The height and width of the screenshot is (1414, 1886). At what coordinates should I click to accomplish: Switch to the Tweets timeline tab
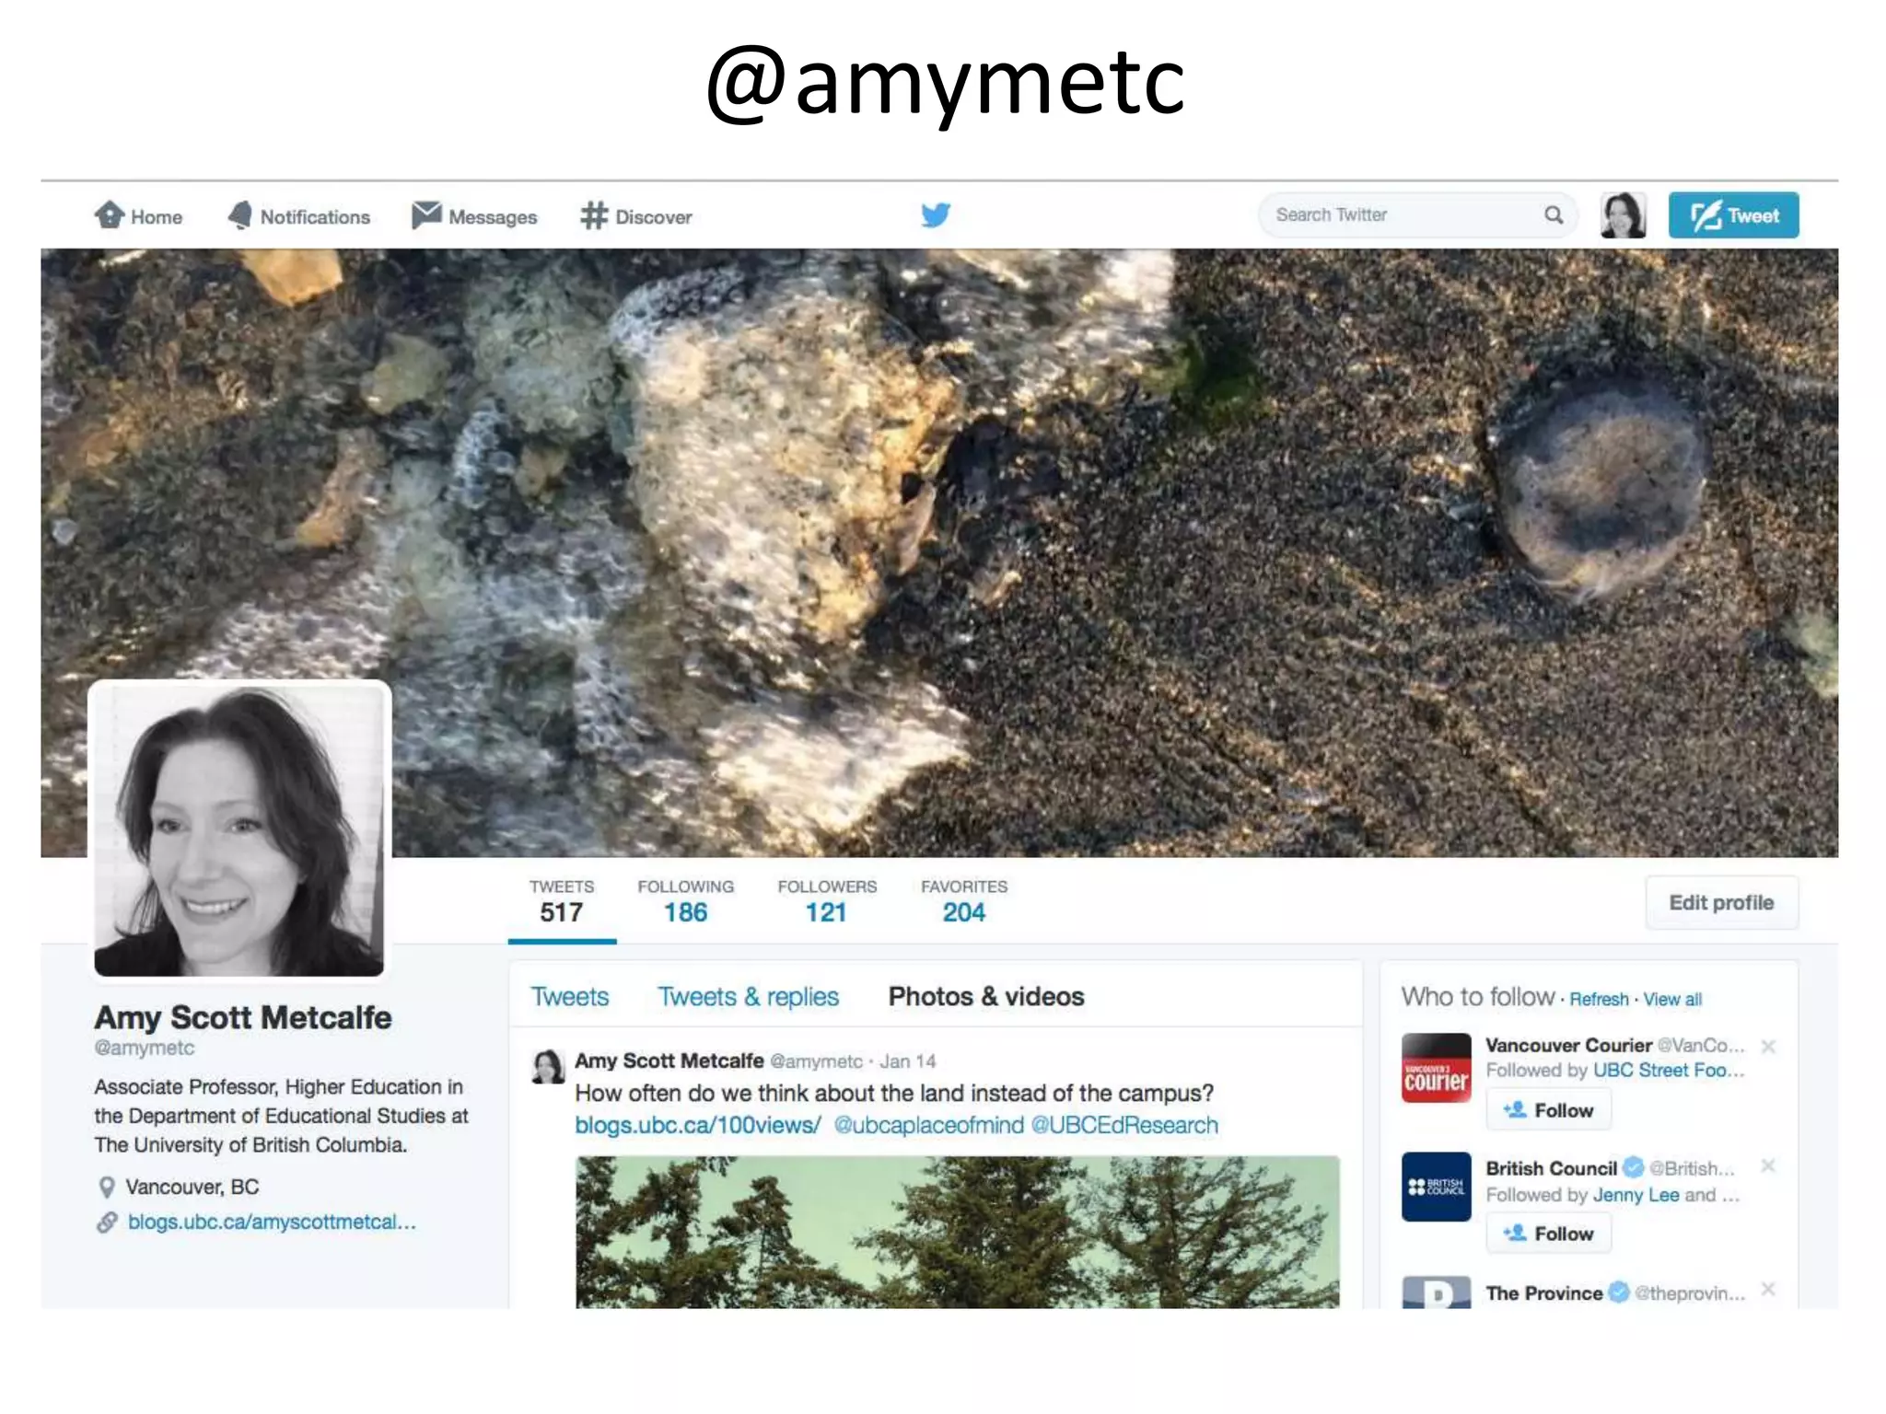coord(570,997)
